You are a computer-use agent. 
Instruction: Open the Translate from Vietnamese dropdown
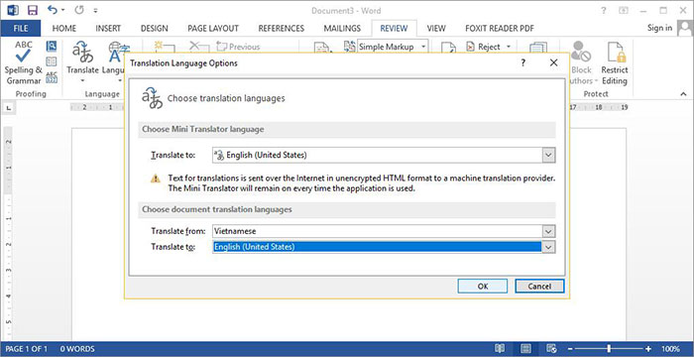(x=549, y=231)
